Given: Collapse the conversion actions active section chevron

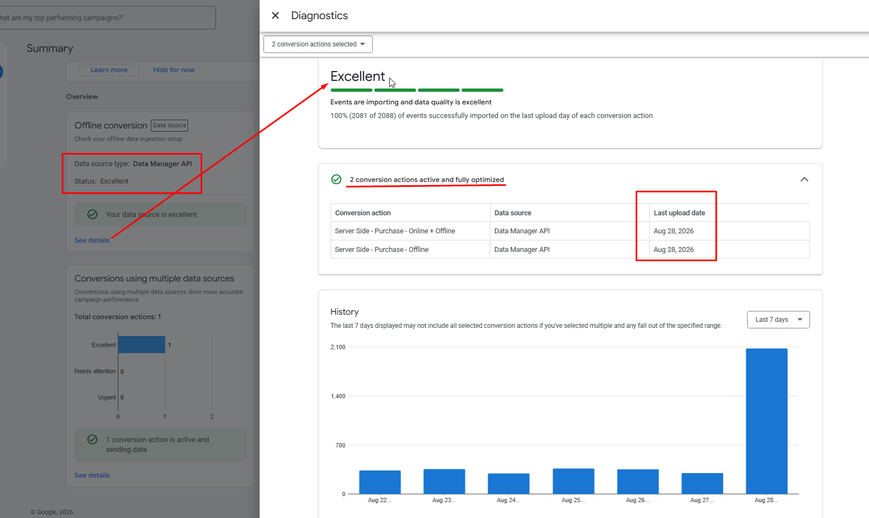Looking at the screenshot, I should coord(804,179).
